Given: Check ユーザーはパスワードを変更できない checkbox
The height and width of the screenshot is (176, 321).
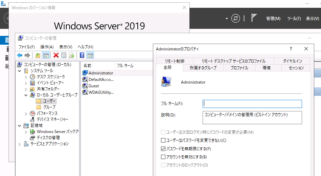Looking at the screenshot, I should (163, 140).
